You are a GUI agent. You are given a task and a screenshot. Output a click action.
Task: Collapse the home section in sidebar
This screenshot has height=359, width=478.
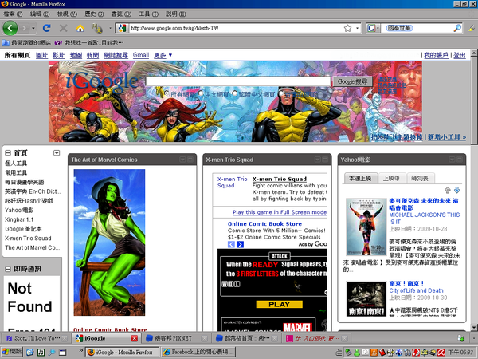click(x=8, y=152)
